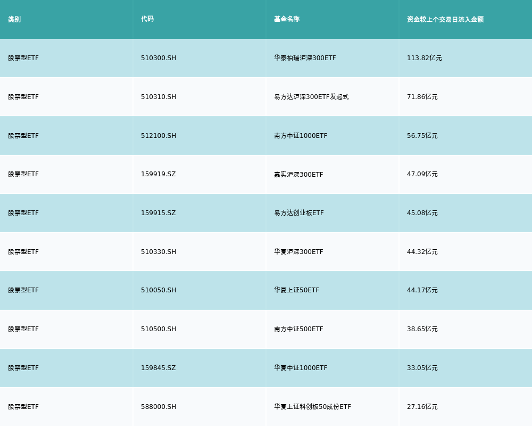Click the value 33.05亿元
This screenshot has height=426, width=532.
point(422,368)
